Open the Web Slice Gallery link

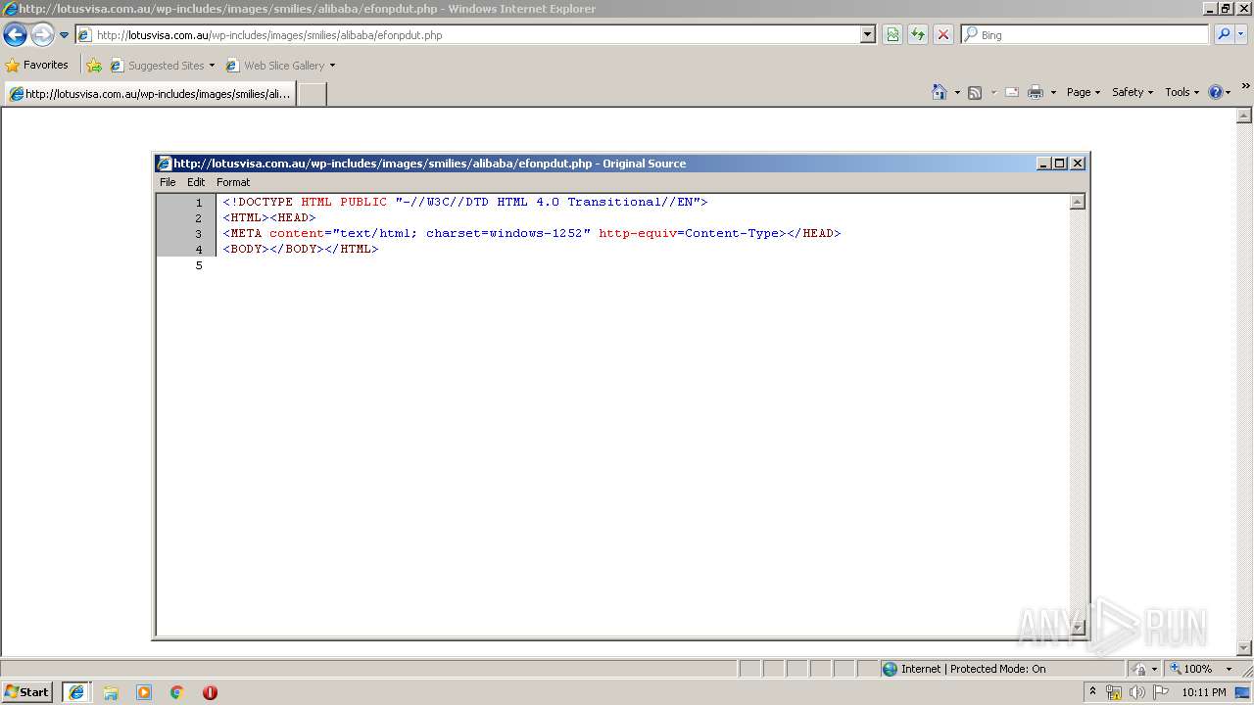coord(280,66)
